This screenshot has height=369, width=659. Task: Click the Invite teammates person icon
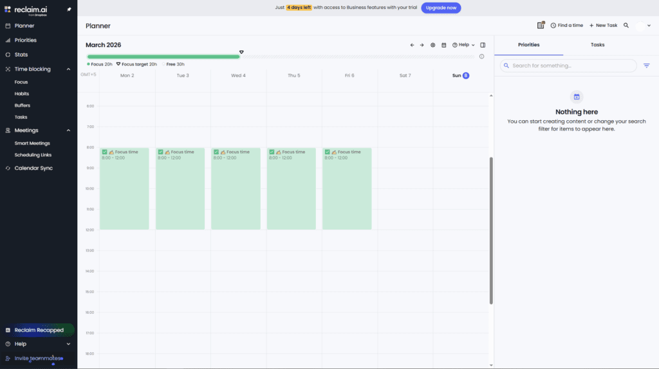pyautogui.click(x=8, y=358)
